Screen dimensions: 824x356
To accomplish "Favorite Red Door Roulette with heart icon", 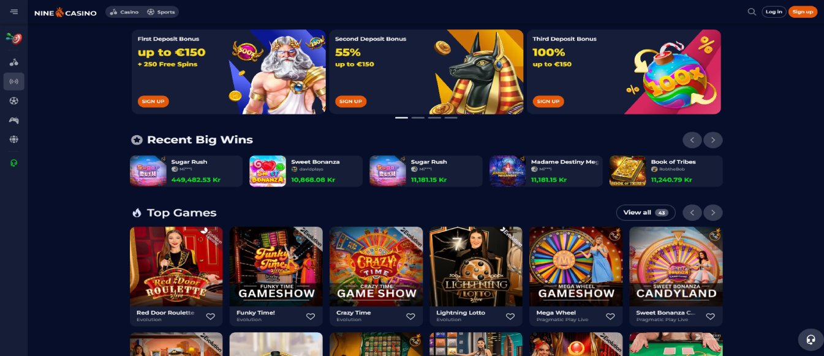I will tap(210, 316).
